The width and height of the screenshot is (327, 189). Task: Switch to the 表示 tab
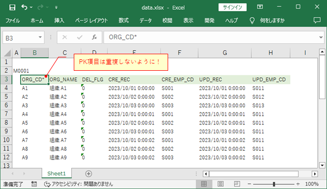tap(188, 21)
